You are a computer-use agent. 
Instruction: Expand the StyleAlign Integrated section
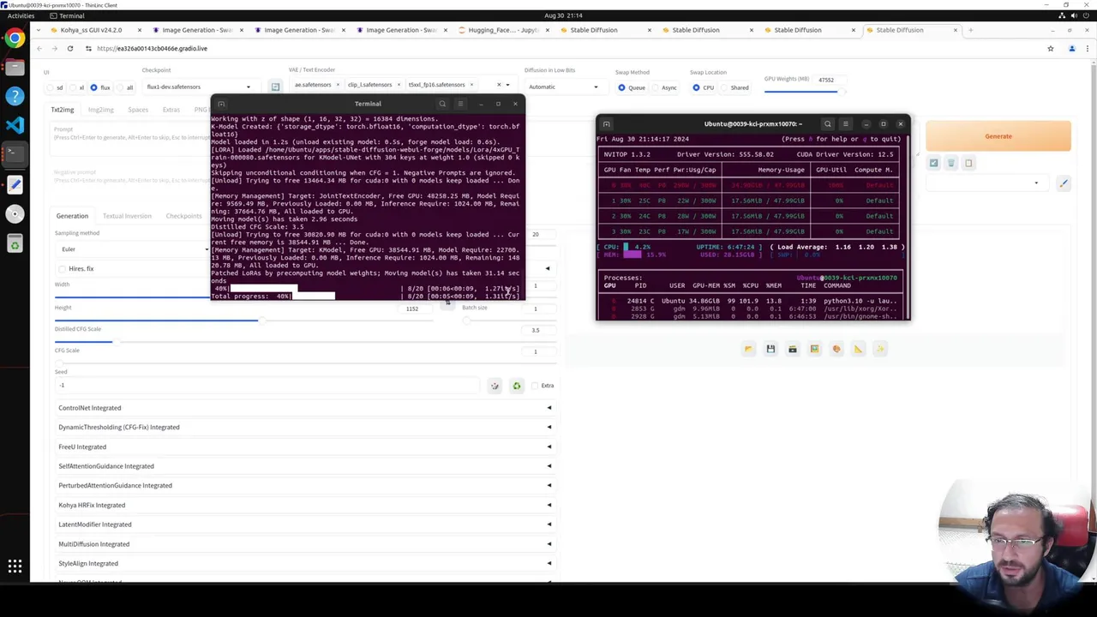(304, 563)
